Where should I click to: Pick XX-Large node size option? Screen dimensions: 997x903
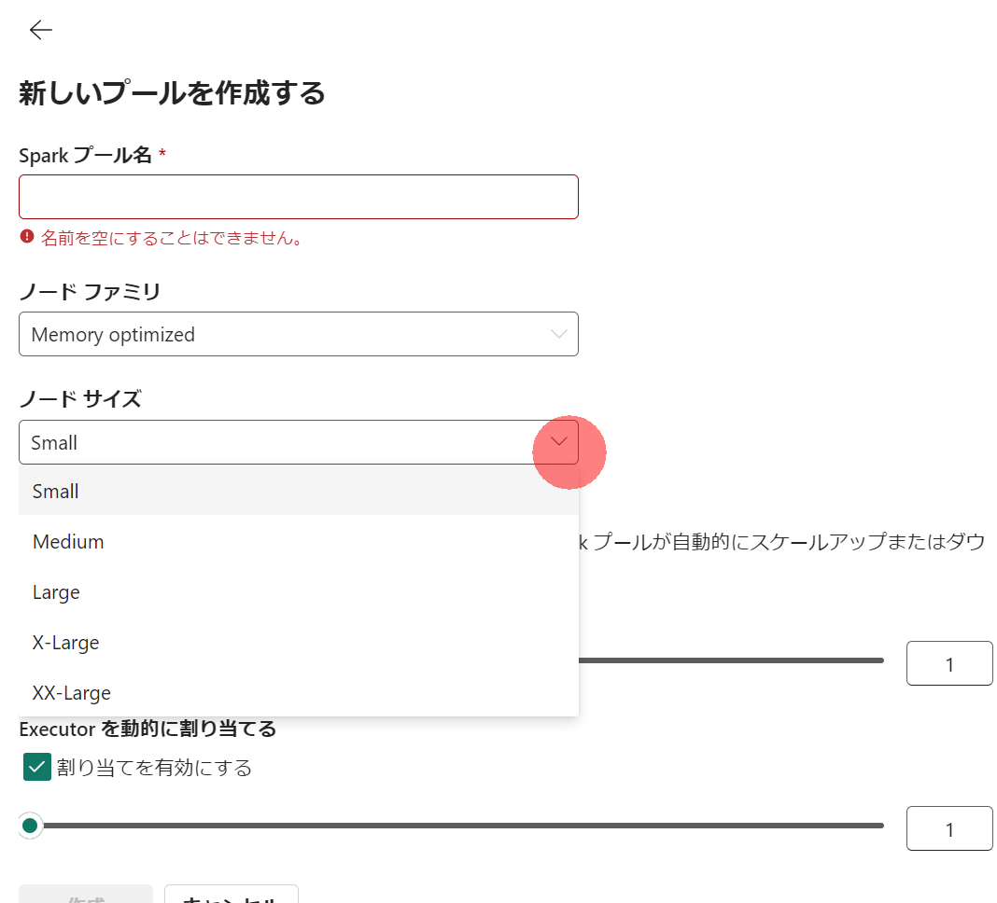tap(298, 692)
